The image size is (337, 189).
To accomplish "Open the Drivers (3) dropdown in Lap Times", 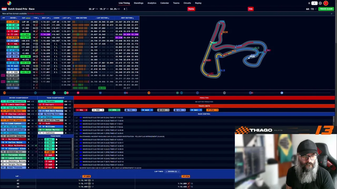I will click(173, 171).
